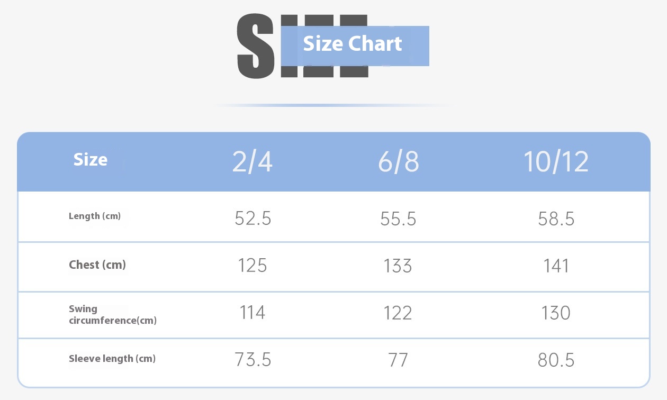Select the Sleeve length (cm) row label
The image size is (667, 400).
pyautogui.click(x=112, y=359)
